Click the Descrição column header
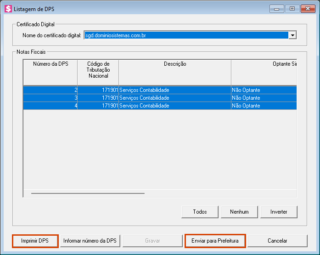This screenshot has width=320, height=255. point(174,64)
